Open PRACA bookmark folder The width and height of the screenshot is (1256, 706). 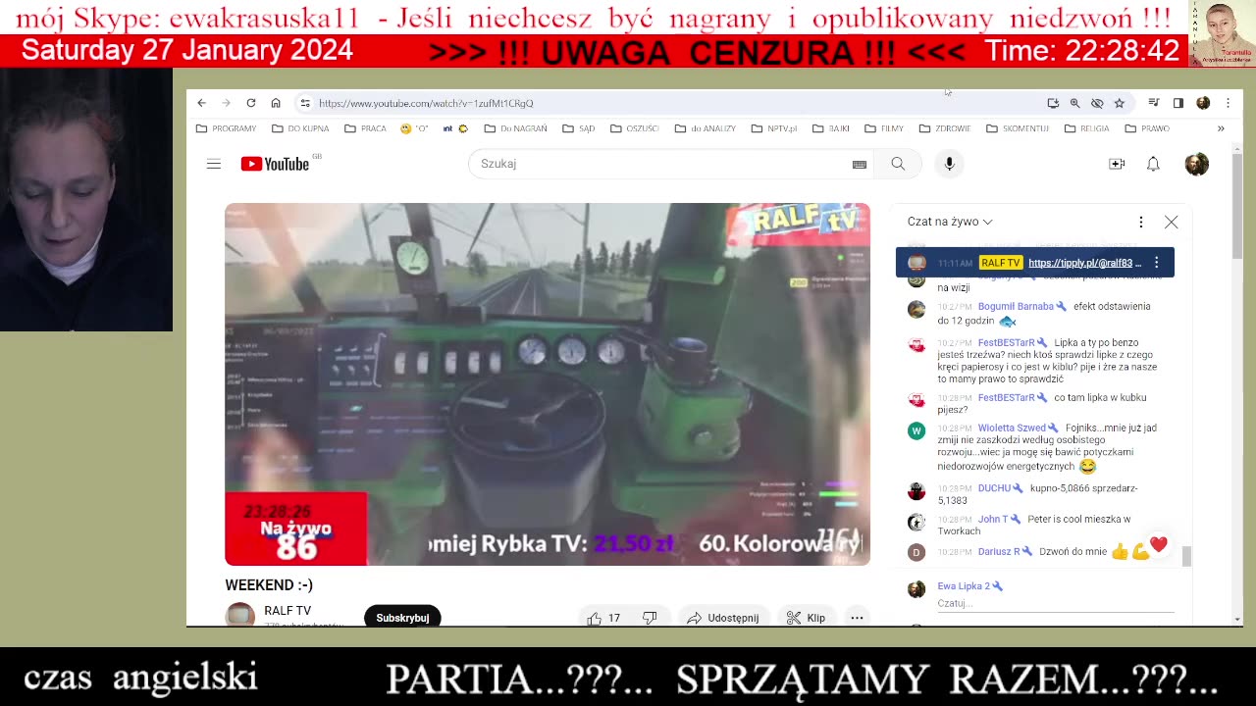click(365, 128)
